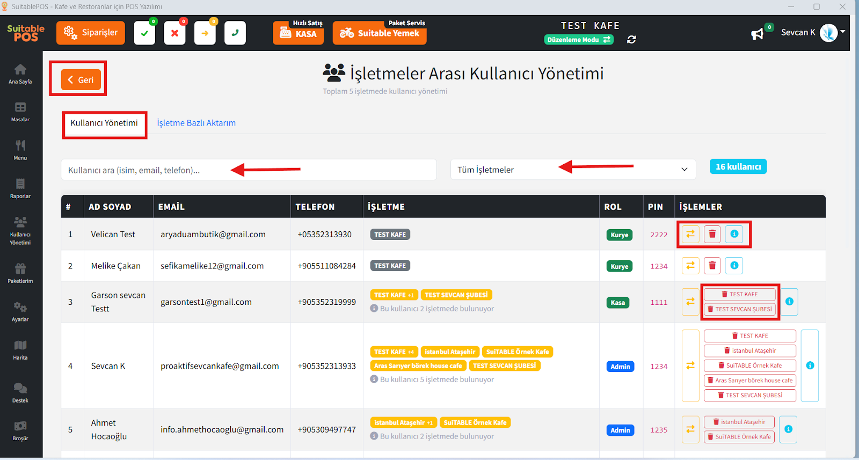Expand the Tüm İşletmeler dropdown
The height and width of the screenshot is (460, 859).
click(x=573, y=170)
